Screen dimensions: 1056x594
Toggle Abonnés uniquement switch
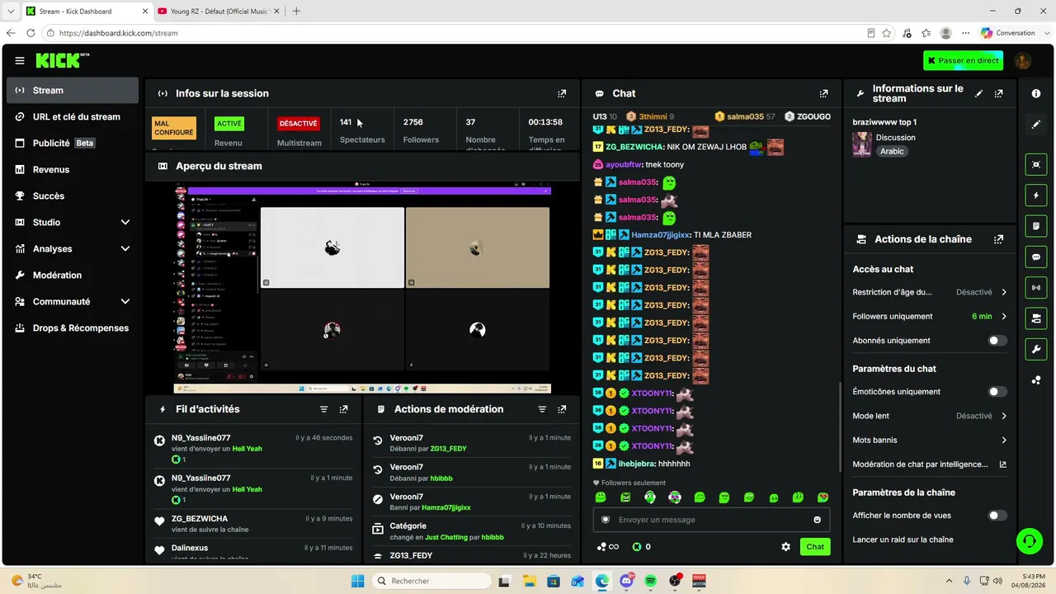click(x=997, y=341)
